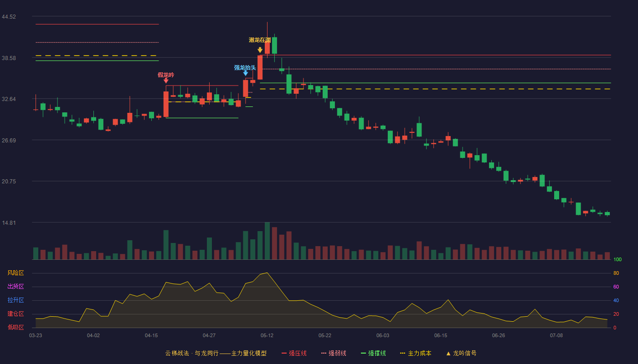The width and height of the screenshot is (638, 364).
Task: Click the 06-15 date axis label
Action: coord(441,335)
